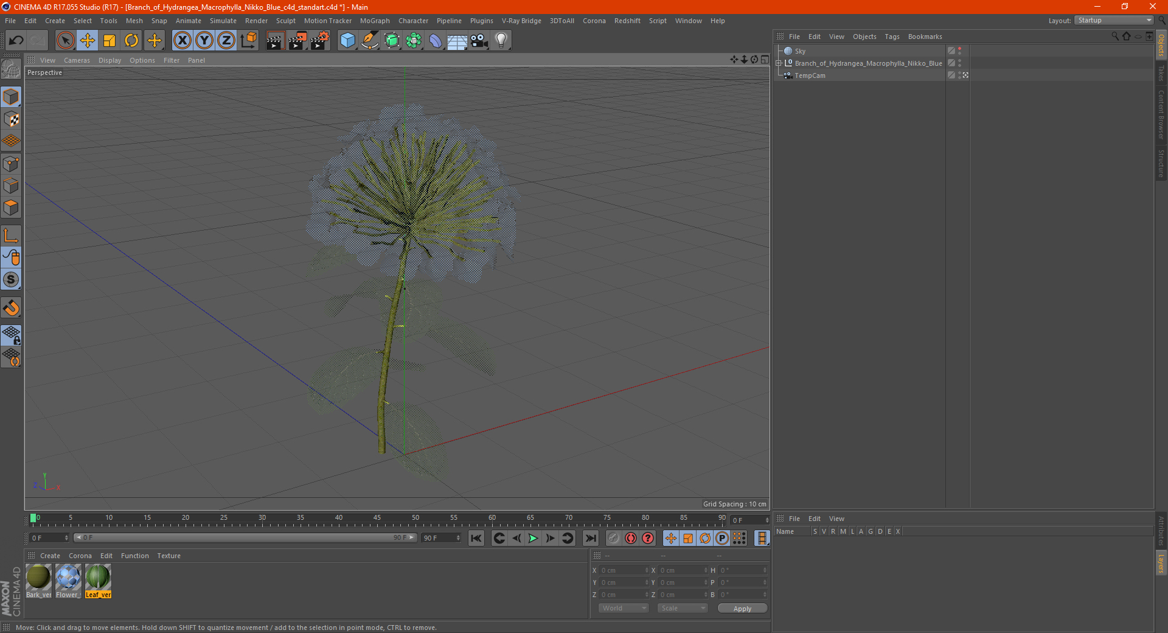Expand Branch_of_Hydrangea object tree

(x=779, y=63)
